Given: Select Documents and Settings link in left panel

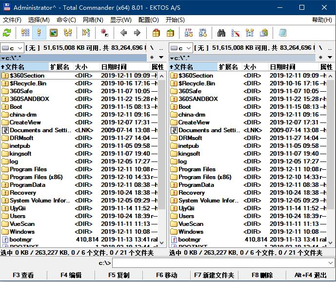Looking at the screenshot, I should (79, 130).
